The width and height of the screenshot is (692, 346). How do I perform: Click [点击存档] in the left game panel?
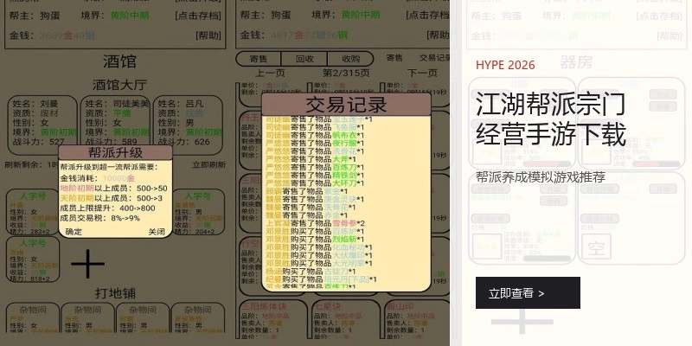pyautogui.click(x=198, y=16)
